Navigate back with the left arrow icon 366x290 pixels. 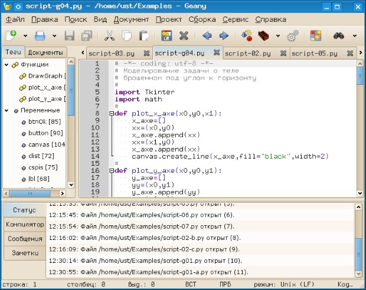coord(207,36)
